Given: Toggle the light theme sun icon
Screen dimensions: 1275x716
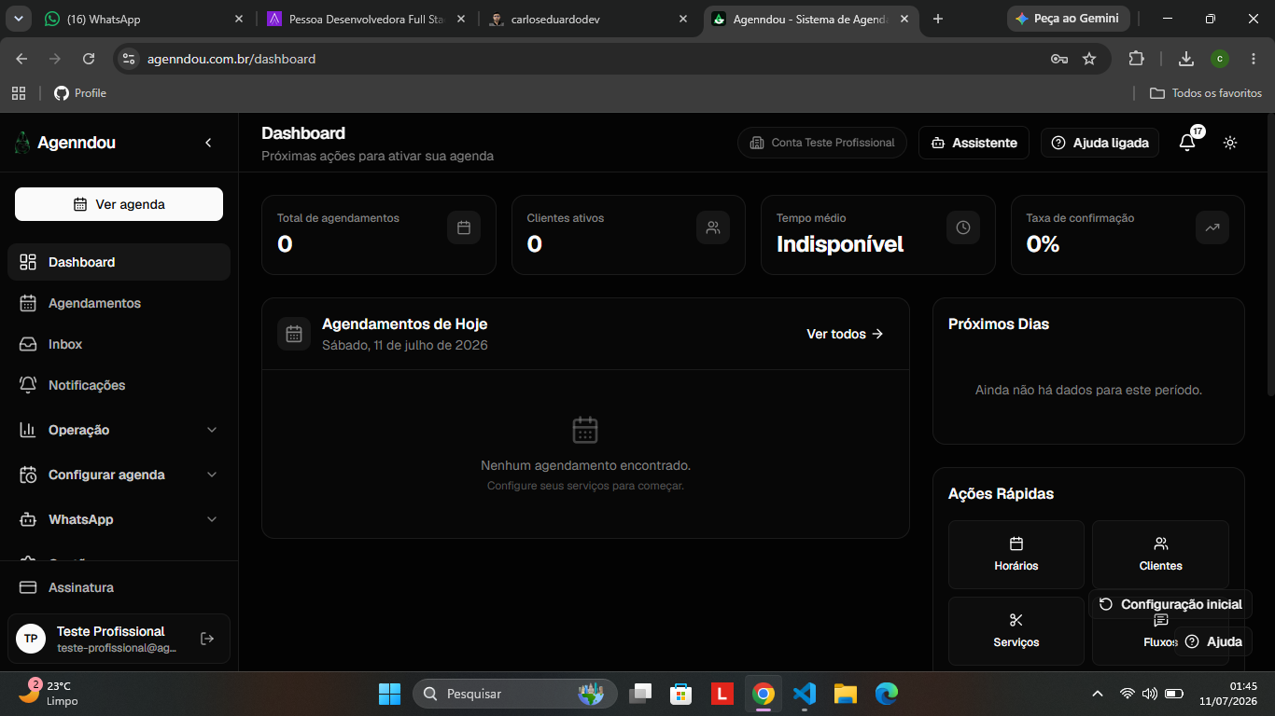Looking at the screenshot, I should pyautogui.click(x=1230, y=143).
